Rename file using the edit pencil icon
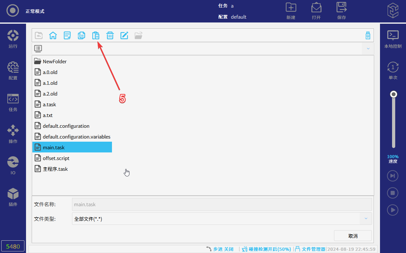Viewport: 406px width, 253px height. tap(124, 35)
